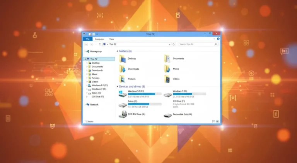297x163 pixels.
Task: Click the Windows (C:) drive icon
Action: pyautogui.click(x=122, y=94)
